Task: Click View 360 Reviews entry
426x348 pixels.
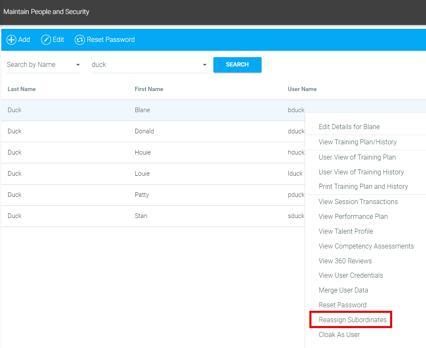Action: click(345, 261)
